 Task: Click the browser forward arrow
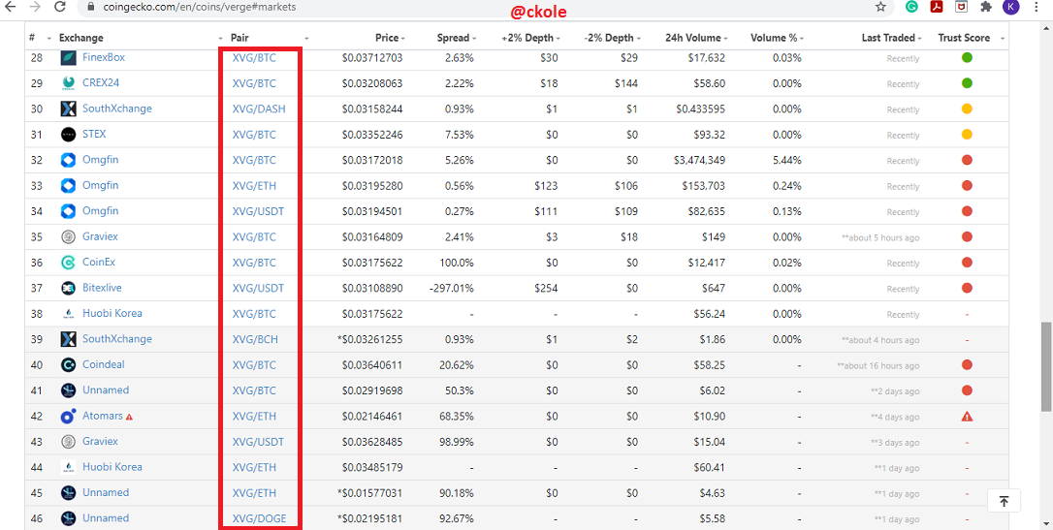(x=35, y=7)
